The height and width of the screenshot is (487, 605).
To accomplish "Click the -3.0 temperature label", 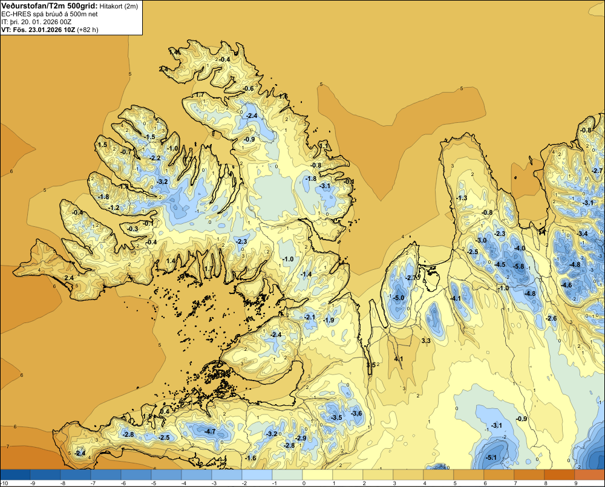I will [x=481, y=240].
